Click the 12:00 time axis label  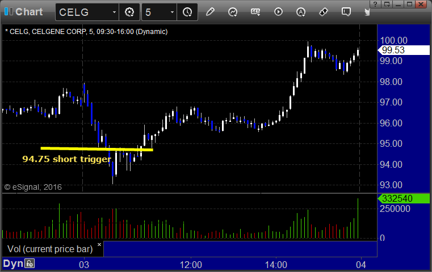pyautogui.click(x=191, y=265)
